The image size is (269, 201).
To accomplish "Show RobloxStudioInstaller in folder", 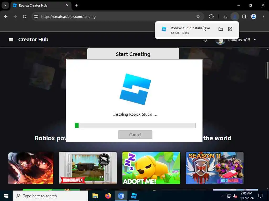I will coord(221,29).
